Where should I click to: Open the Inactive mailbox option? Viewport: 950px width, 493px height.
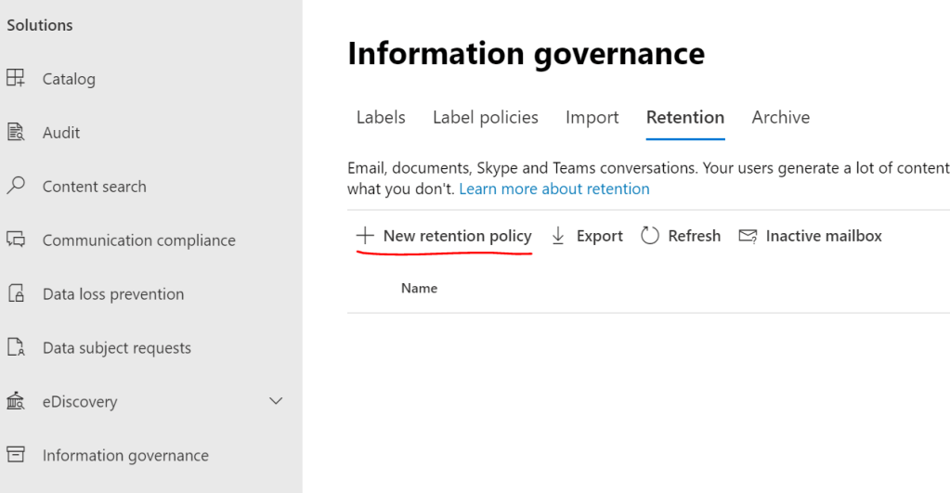(x=810, y=236)
